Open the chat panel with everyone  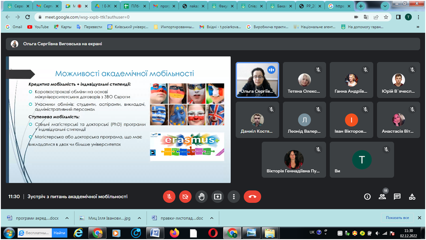pos(397,197)
